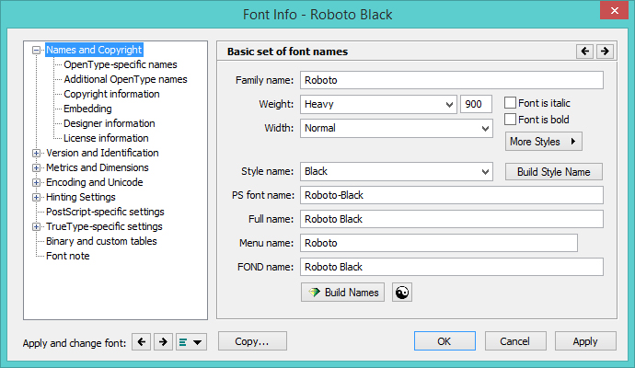Click the Family name input field
This screenshot has height=368, width=635.
(x=452, y=80)
